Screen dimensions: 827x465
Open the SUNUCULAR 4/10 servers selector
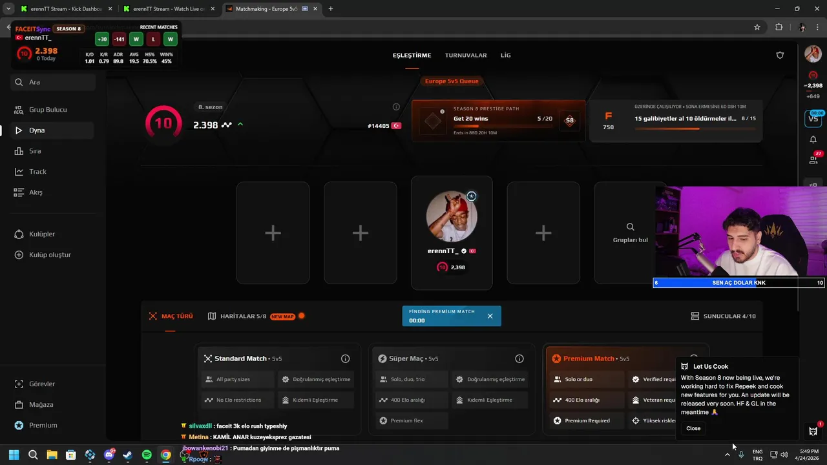pos(723,316)
